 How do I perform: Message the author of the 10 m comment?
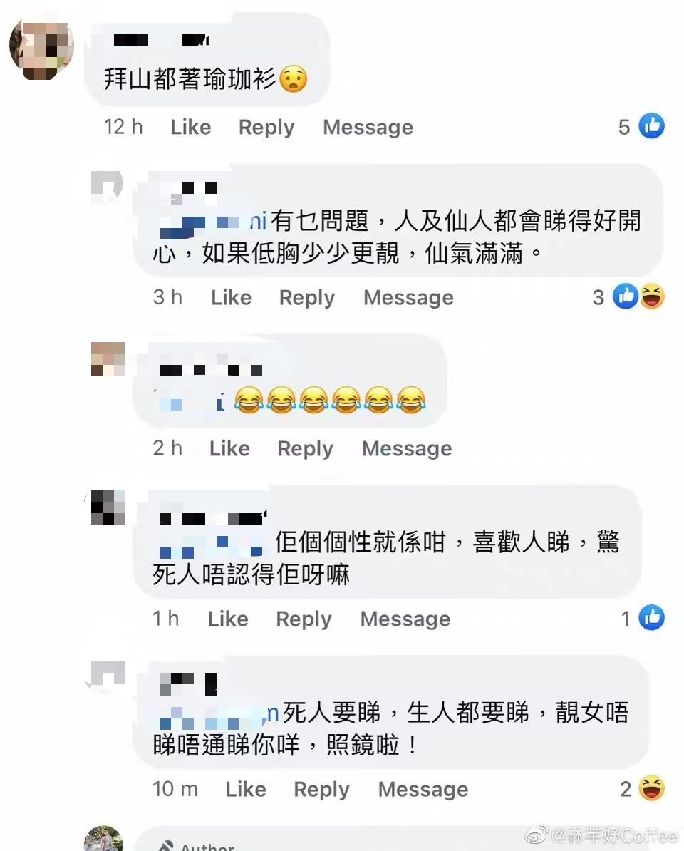(x=423, y=789)
